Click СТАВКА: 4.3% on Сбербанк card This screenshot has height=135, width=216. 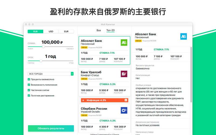pos(107,120)
